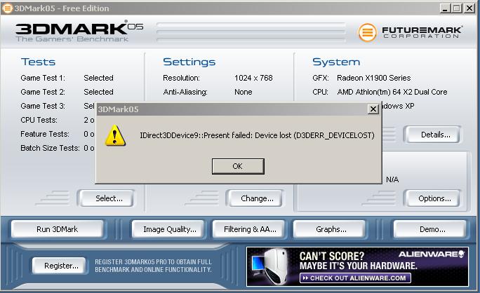Click the Settings section heading
Image resolution: width=480 pixels, height=293 pixels.
(189, 62)
